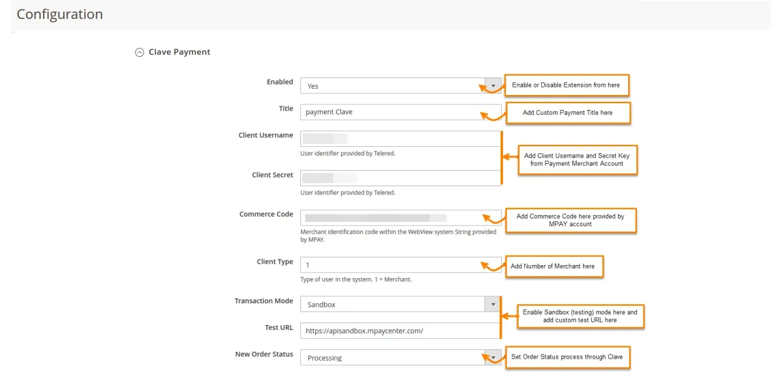Click the 'Enable or Disable Extension' callout

coord(566,85)
